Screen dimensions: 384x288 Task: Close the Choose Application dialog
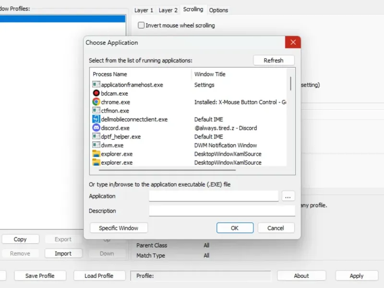tap(293, 42)
